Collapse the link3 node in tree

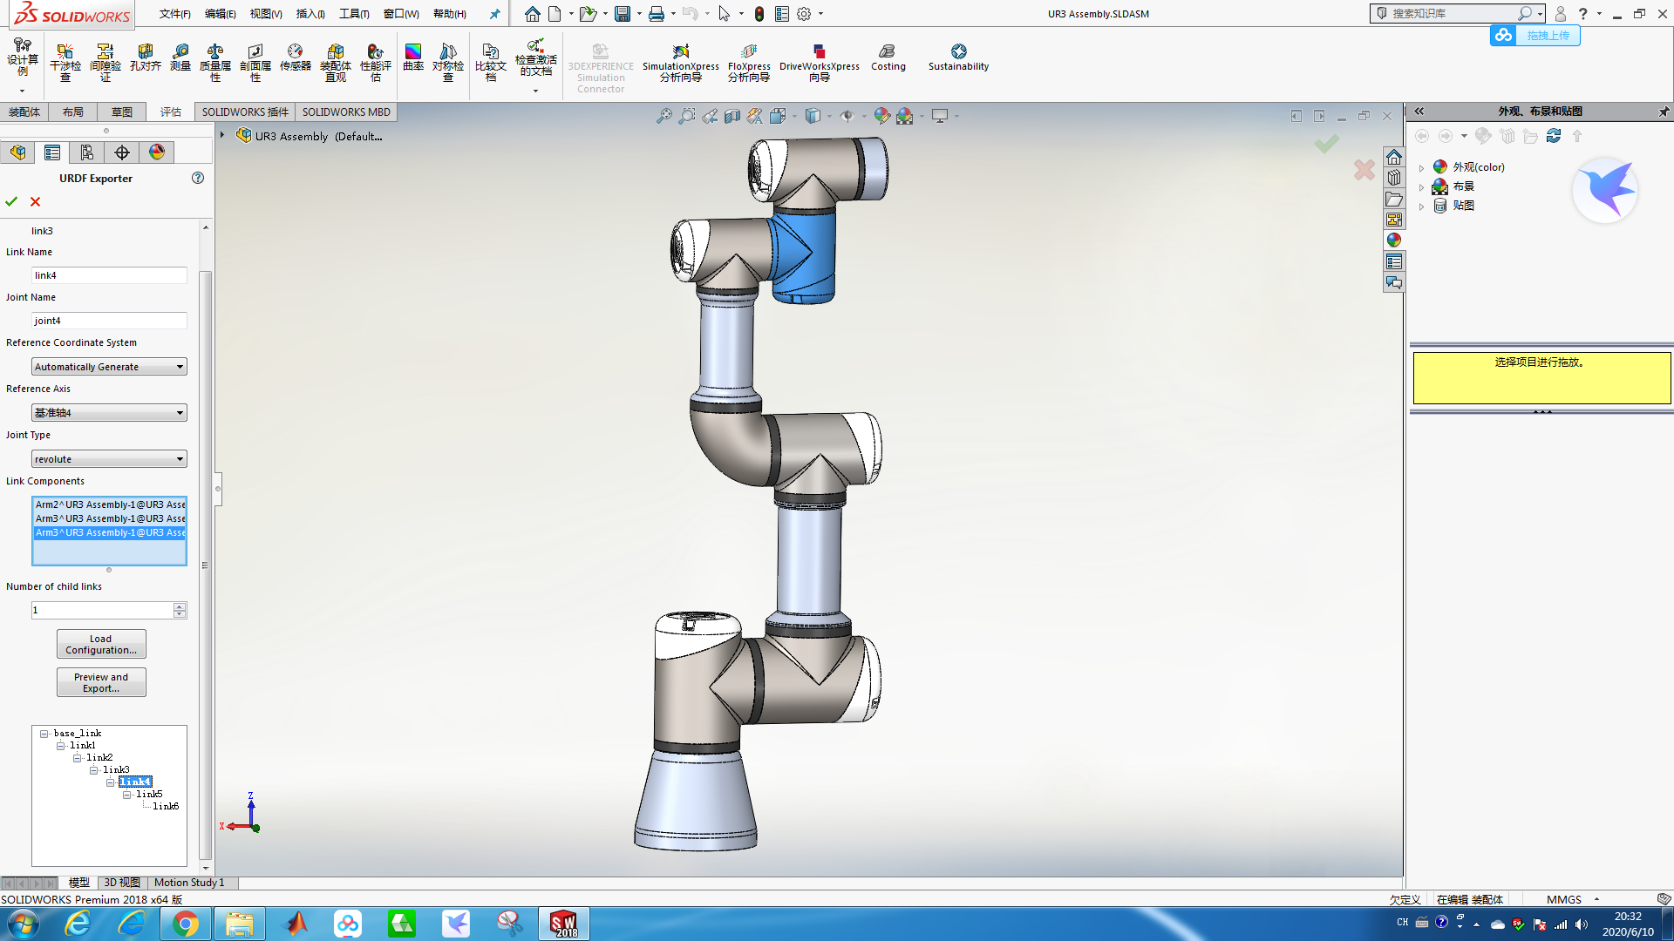(x=94, y=770)
